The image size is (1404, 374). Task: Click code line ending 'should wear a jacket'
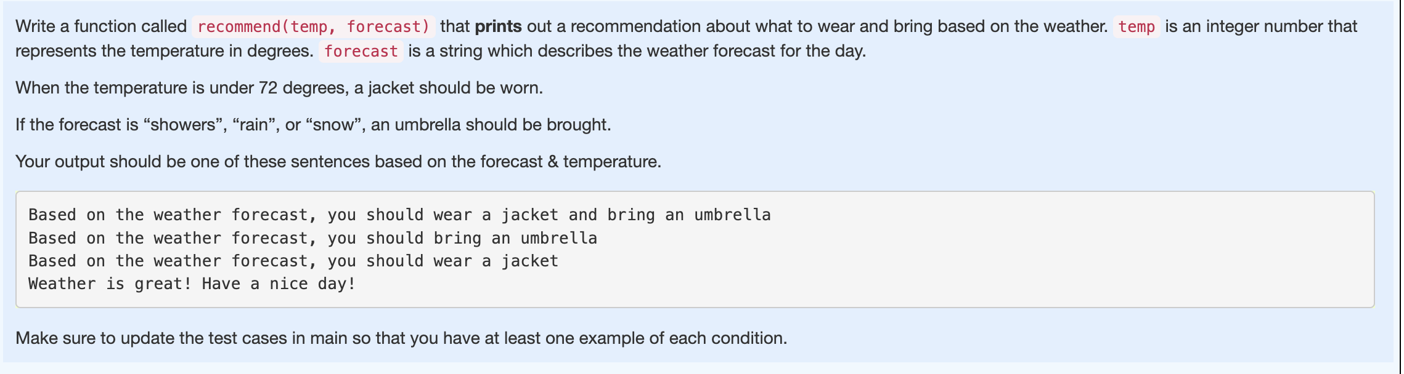[293, 261]
